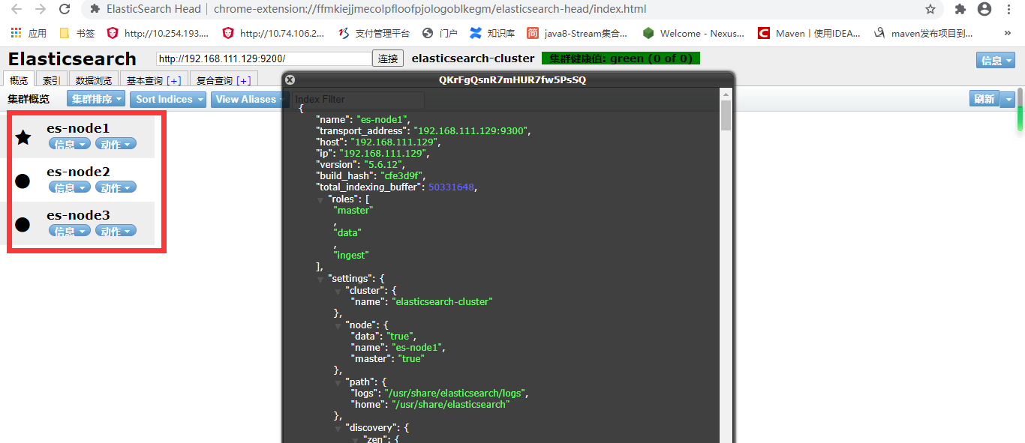Click the JSON dialog scrollbar thumb
This screenshot has width=1025, height=443.
[726, 115]
